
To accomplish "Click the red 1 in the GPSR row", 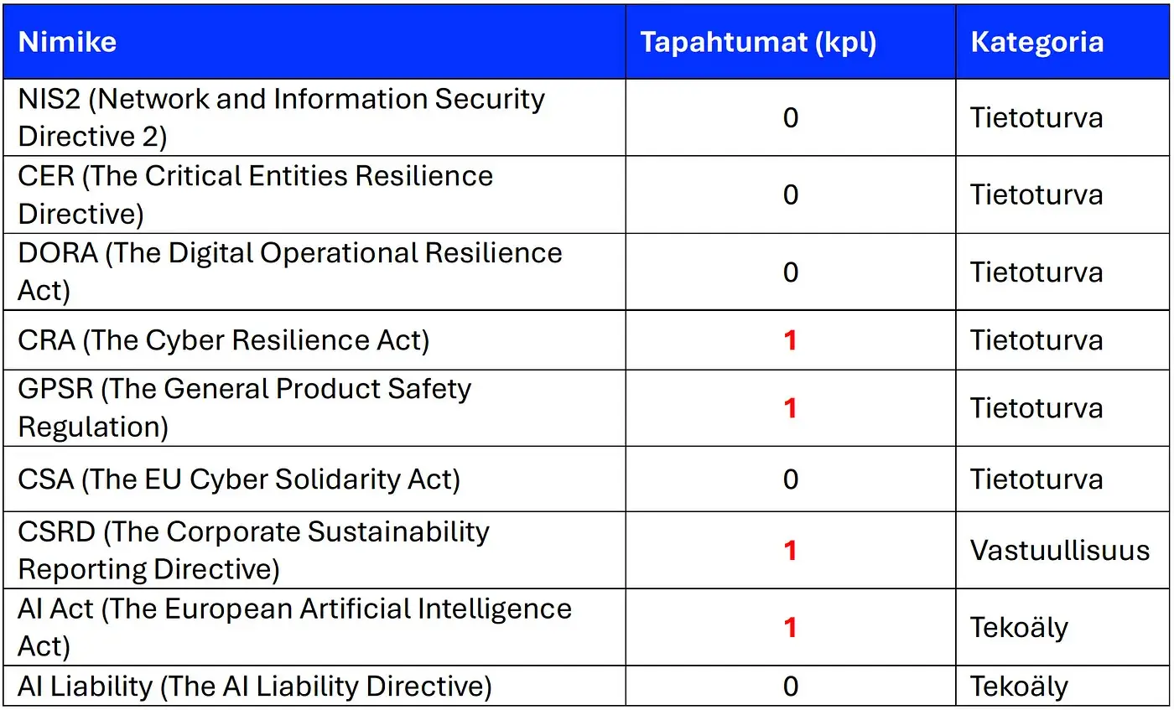I will (x=790, y=408).
